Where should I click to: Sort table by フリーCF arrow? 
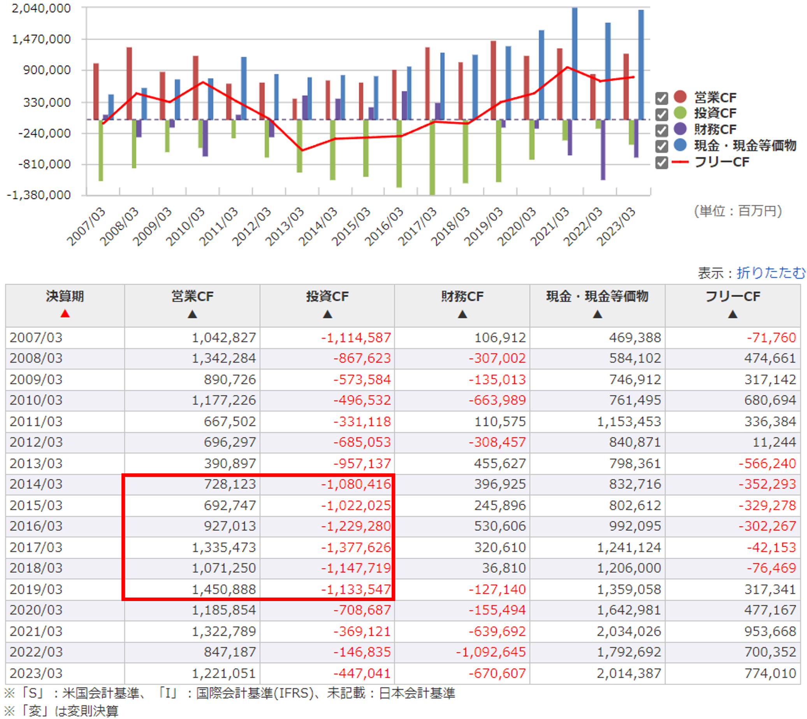coord(732,314)
